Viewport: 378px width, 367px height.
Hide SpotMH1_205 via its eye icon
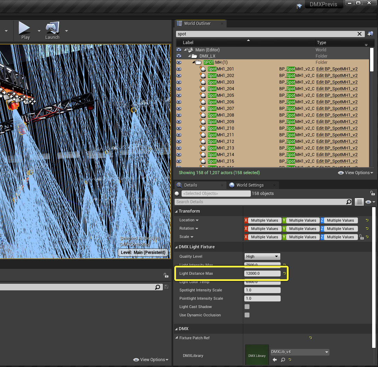[179, 95]
